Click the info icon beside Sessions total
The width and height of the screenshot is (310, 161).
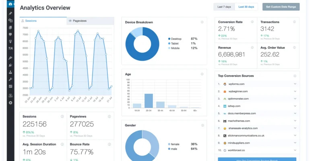tap(62, 117)
